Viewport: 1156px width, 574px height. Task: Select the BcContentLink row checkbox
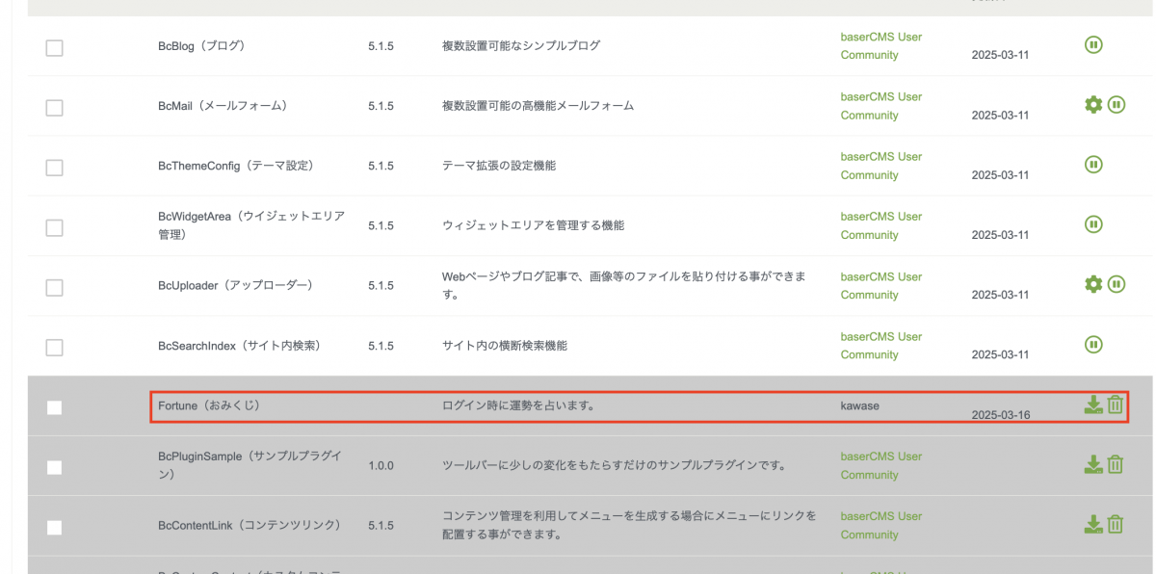click(54, 527)
